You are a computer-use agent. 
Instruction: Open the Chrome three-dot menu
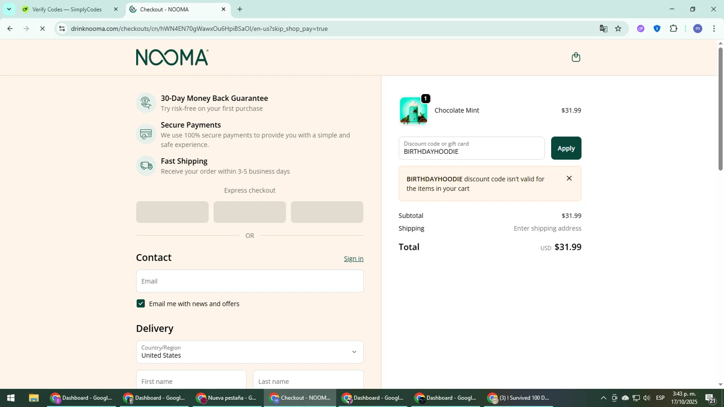click(714, 28)
